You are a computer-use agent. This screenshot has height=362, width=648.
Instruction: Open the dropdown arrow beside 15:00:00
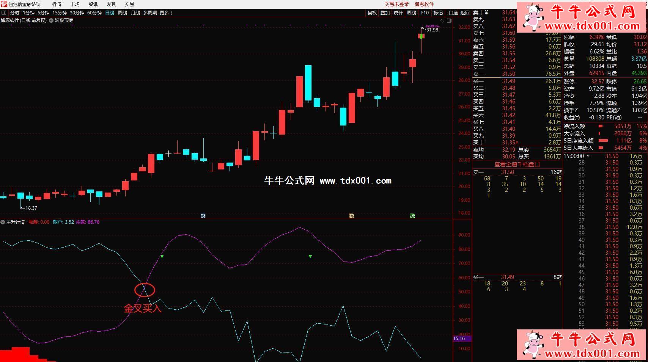click(588, 156)
